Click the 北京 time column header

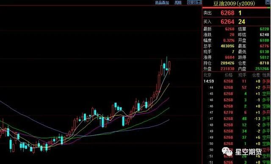pos(207,75)
